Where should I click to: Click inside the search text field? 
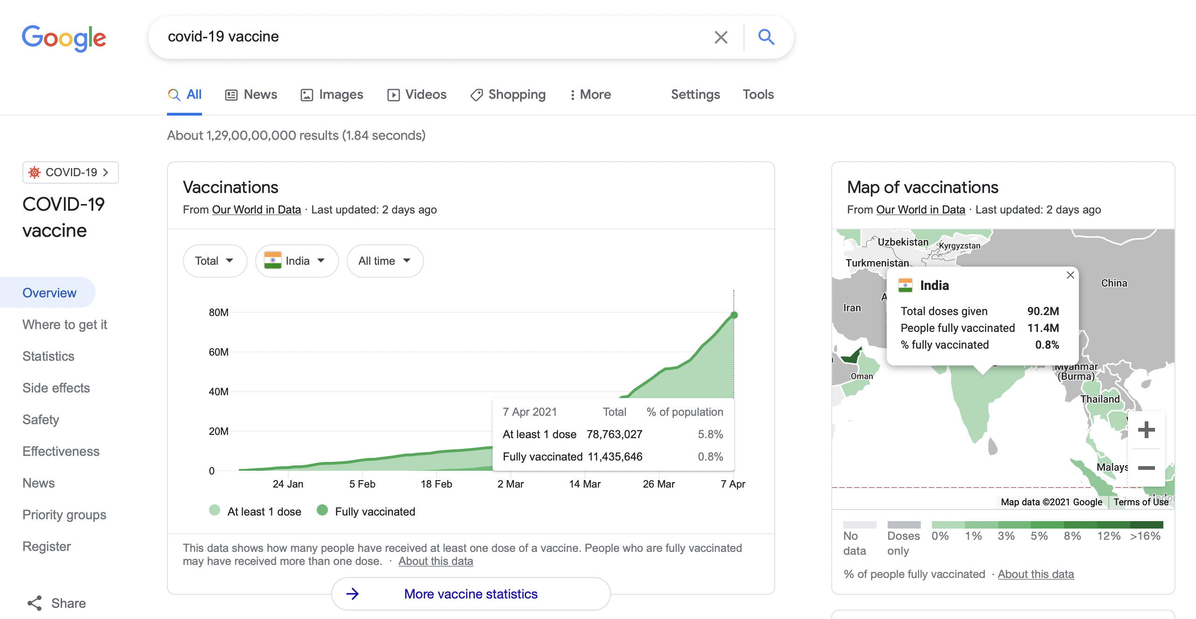[420, 37]
